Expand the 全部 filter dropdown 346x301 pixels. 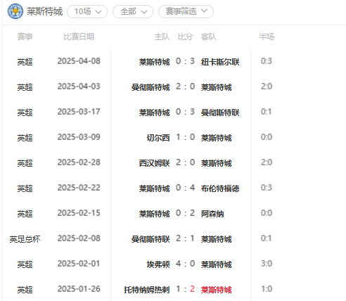click(133, 11)
